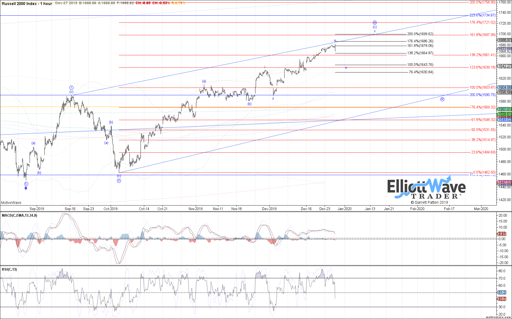Click the RSI 51.2 value tag
This screenshot has height=319, width=512.
point(502,292)
